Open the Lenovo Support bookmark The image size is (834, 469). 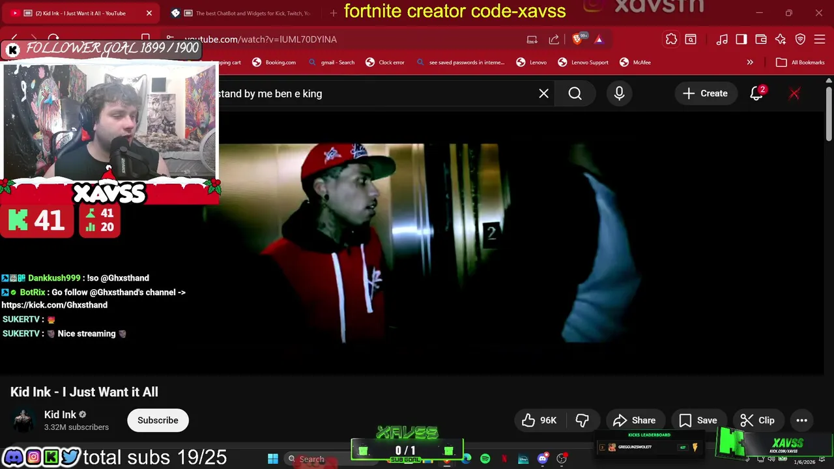coord(583,63)
